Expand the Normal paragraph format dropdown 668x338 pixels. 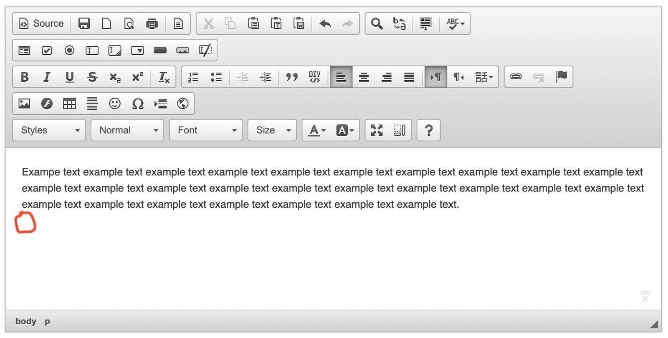point(127,130)
